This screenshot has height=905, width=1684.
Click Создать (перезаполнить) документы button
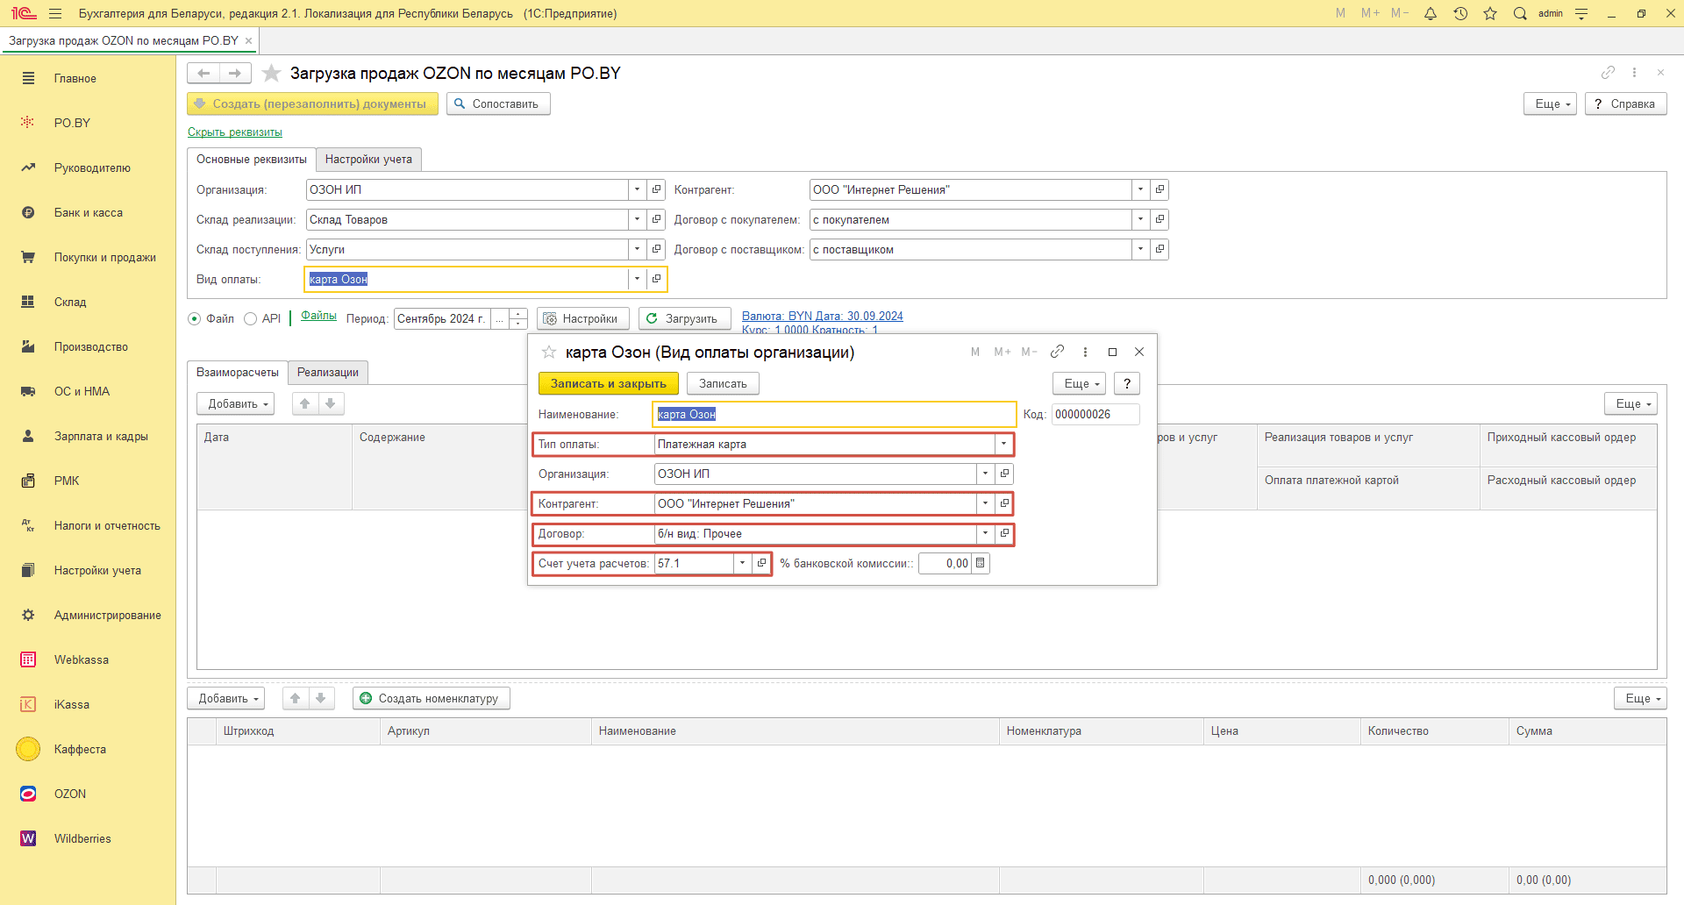pyautogui.click(x=312, y=103)
